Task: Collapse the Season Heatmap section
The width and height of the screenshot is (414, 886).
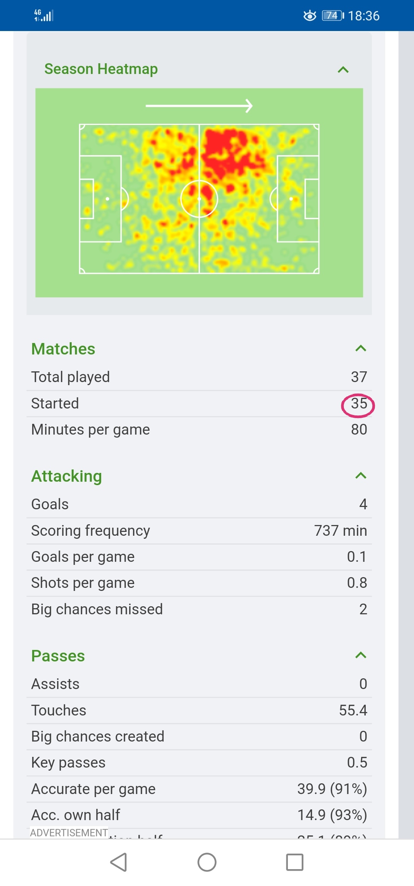Action: pyautogui.click(x=343, y=70)
